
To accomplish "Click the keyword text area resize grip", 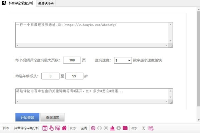I will (x=171, y=102).
